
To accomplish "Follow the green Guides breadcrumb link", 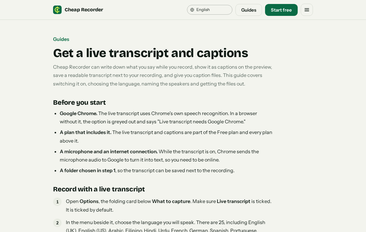I will (61, 39).
